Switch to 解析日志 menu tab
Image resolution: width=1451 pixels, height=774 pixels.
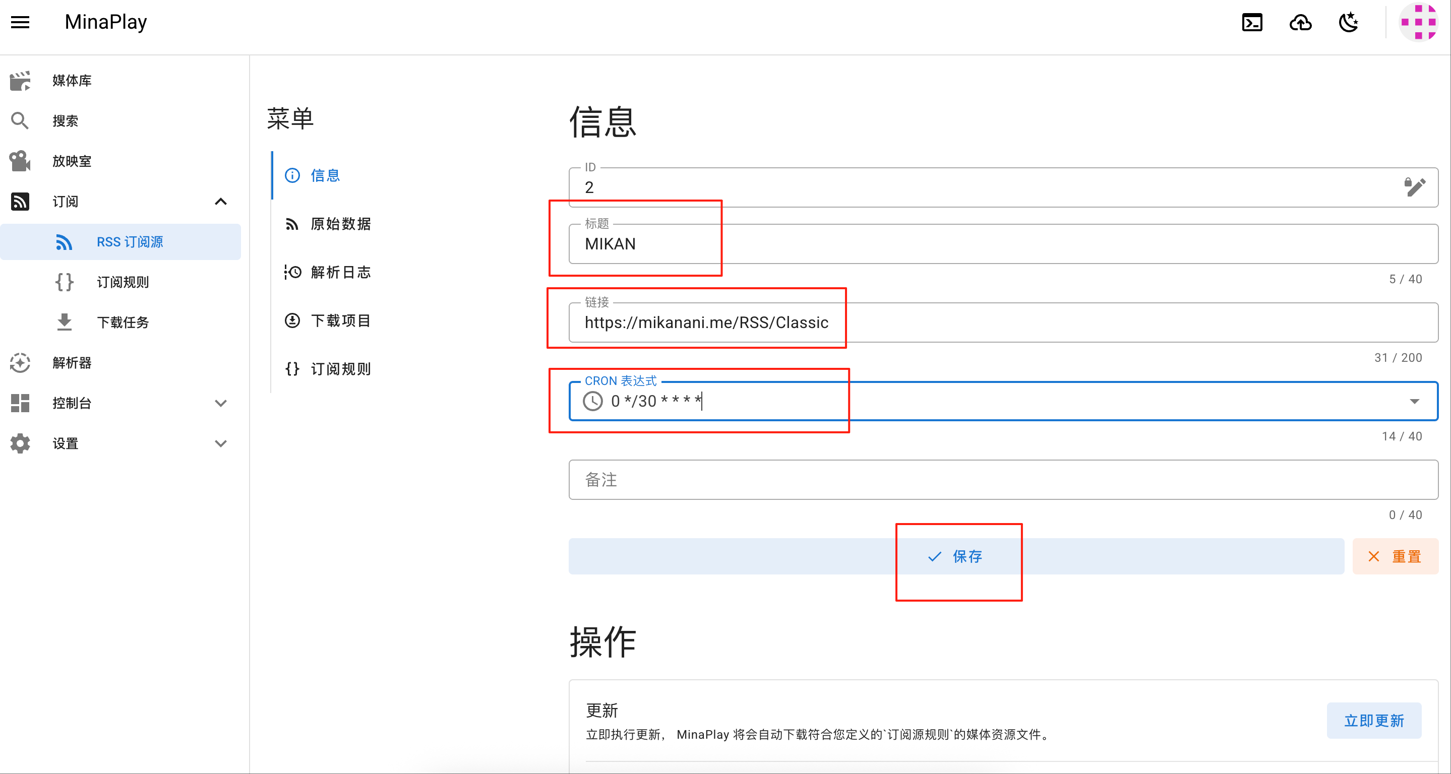pos(340,273)
